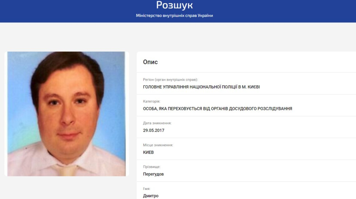This screenshot has height=199, width=356.
Task: Click the Розшук page title
Action: point(174,5)
